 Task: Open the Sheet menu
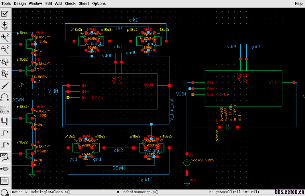click(x=84, y=4)
